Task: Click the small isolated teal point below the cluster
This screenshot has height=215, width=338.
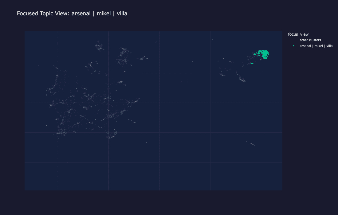Action: coord(252,63)
